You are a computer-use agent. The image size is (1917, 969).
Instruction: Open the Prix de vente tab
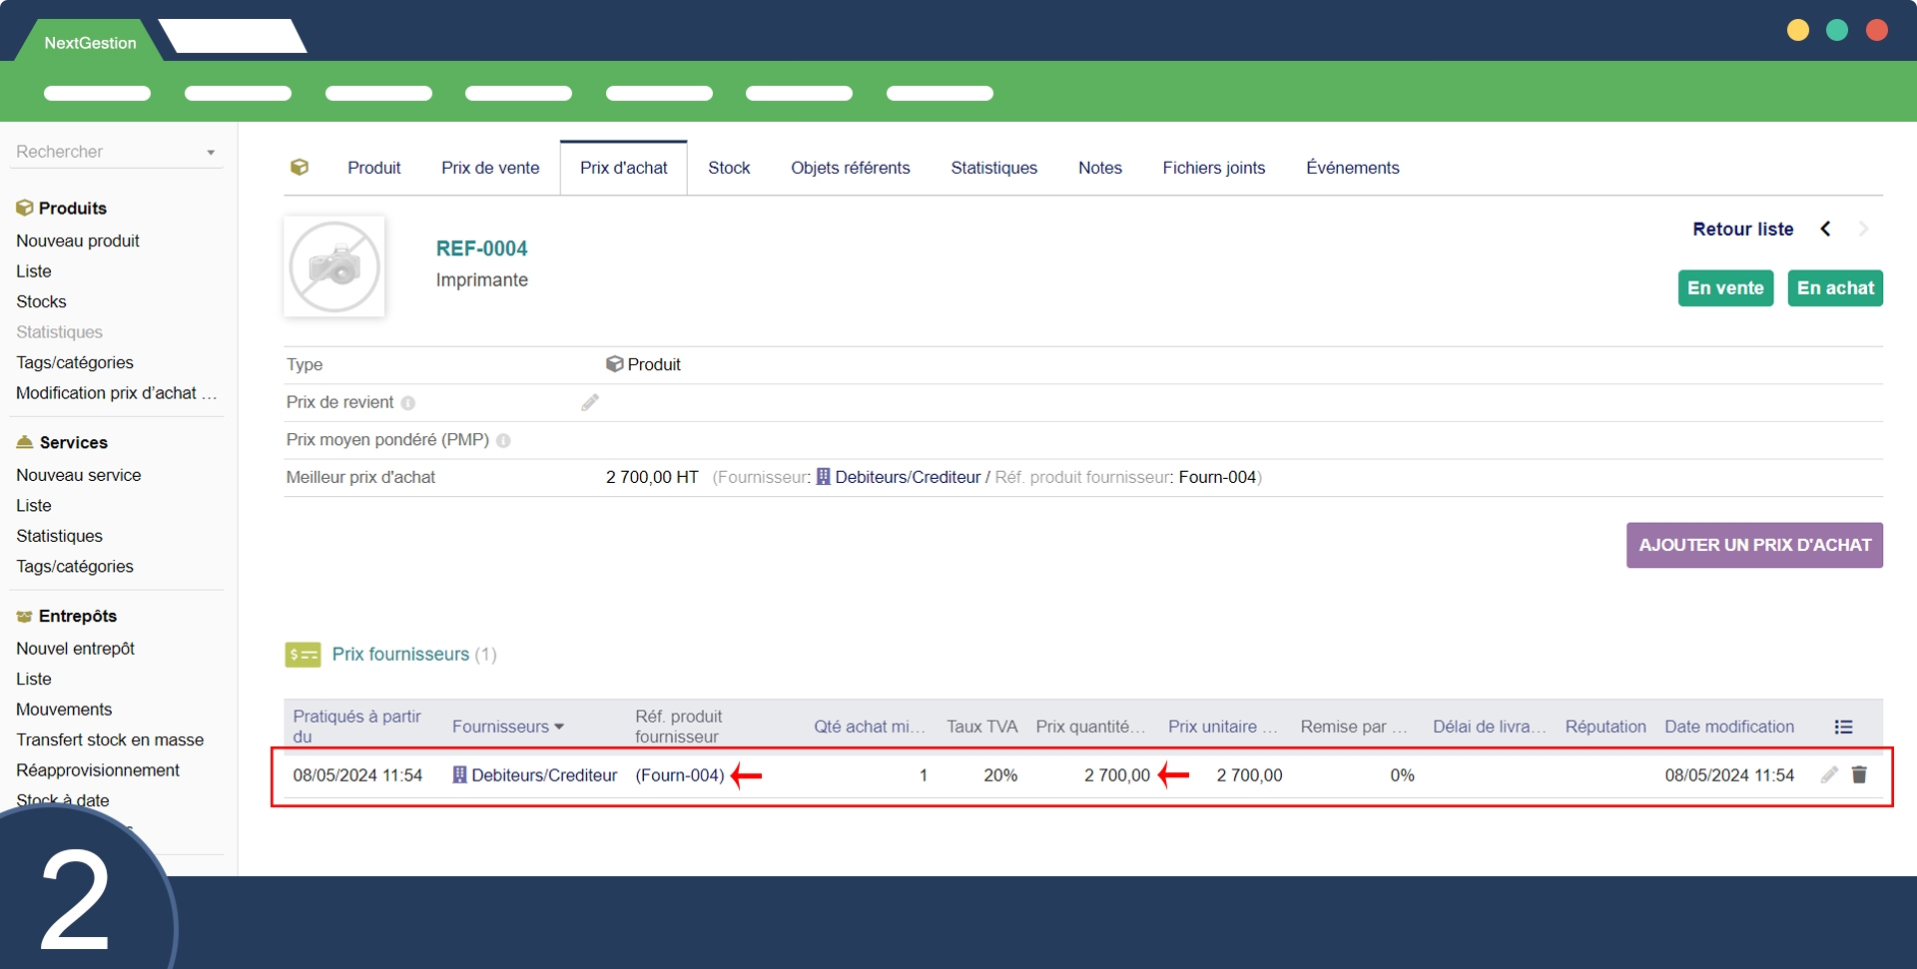click(x=490, y=168)
